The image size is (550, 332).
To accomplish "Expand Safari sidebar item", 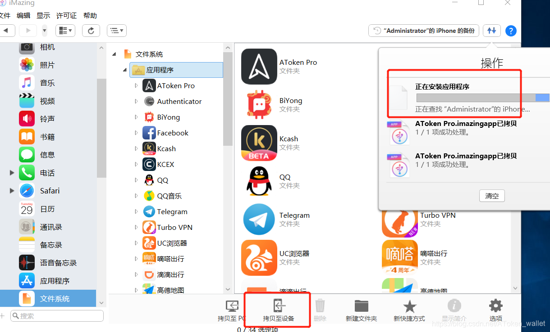I will [12, 191].
